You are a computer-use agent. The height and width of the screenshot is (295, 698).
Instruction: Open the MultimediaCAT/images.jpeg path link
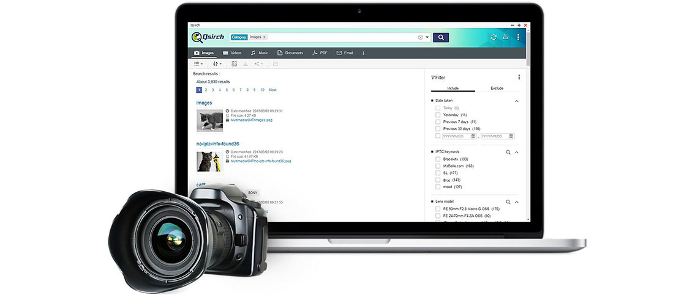251,120
